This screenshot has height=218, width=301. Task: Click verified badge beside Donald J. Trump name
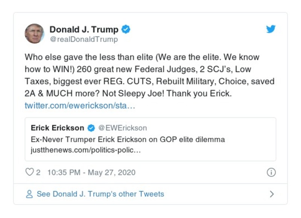point(126,29)
